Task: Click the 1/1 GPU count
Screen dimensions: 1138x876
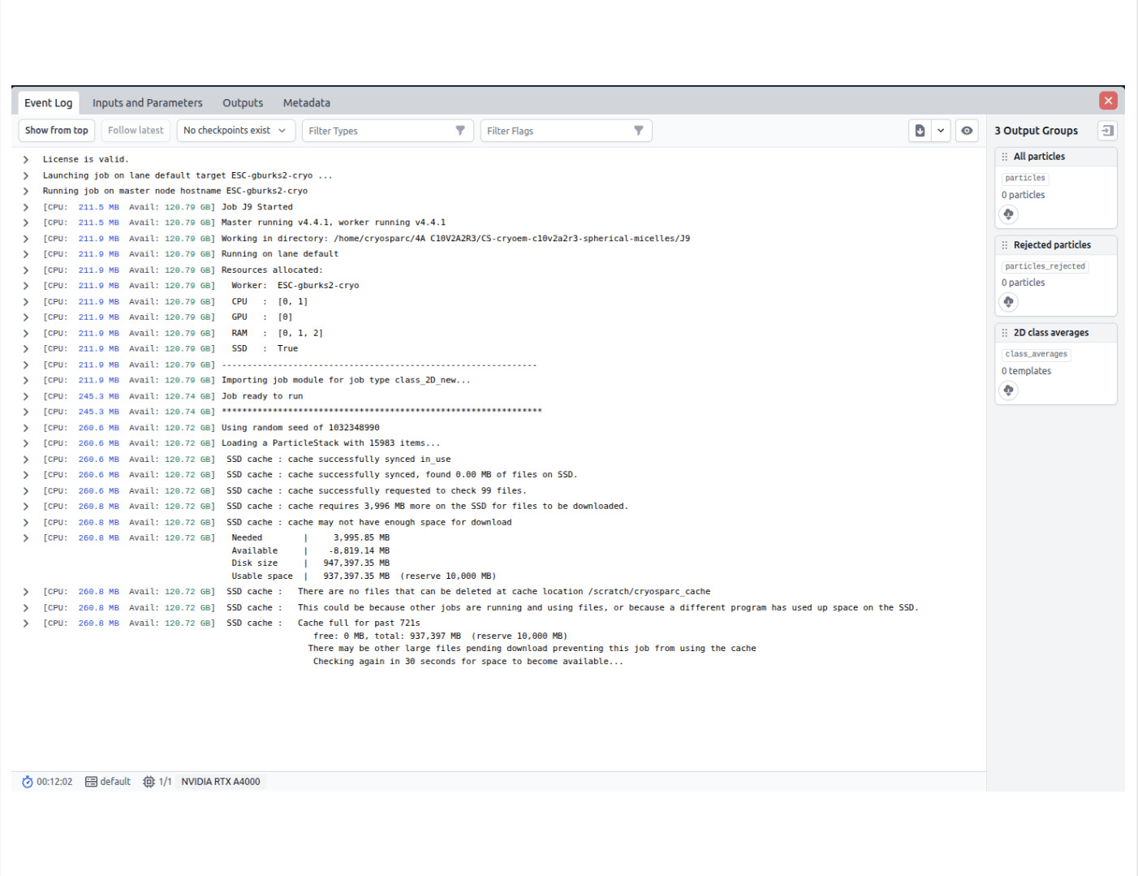Action: (166, 782)
